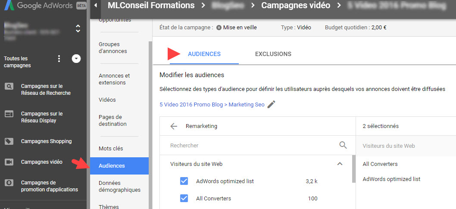Open Campagnes de promotion d'applications

(x=50, y=186)
